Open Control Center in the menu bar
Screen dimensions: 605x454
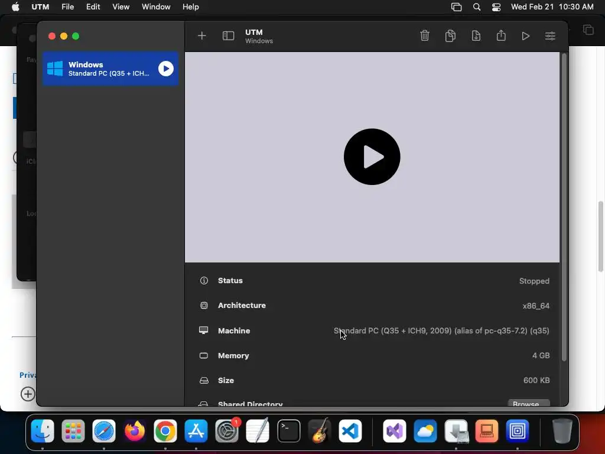[x=496, y=7]
